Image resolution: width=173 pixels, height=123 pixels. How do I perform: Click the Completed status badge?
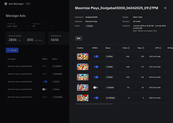tap(58, 97)
